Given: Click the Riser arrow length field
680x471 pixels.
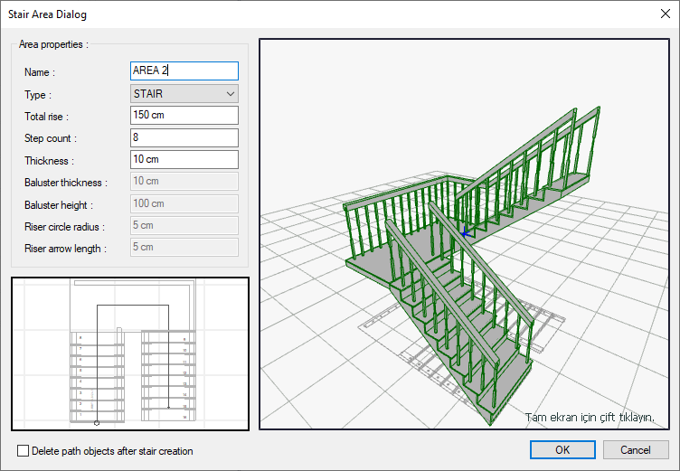Looking at the screenshot, I should [184, 247].
